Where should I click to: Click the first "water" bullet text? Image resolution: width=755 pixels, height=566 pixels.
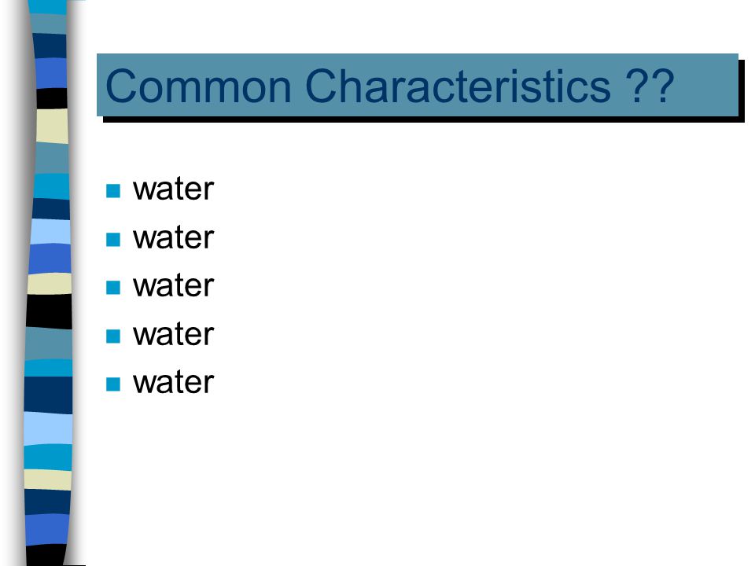pyautogui.click(x=173, y=189)
